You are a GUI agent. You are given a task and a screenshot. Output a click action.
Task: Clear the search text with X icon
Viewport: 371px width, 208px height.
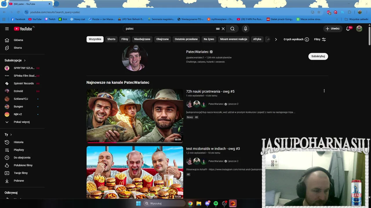(x=223, y=29)
